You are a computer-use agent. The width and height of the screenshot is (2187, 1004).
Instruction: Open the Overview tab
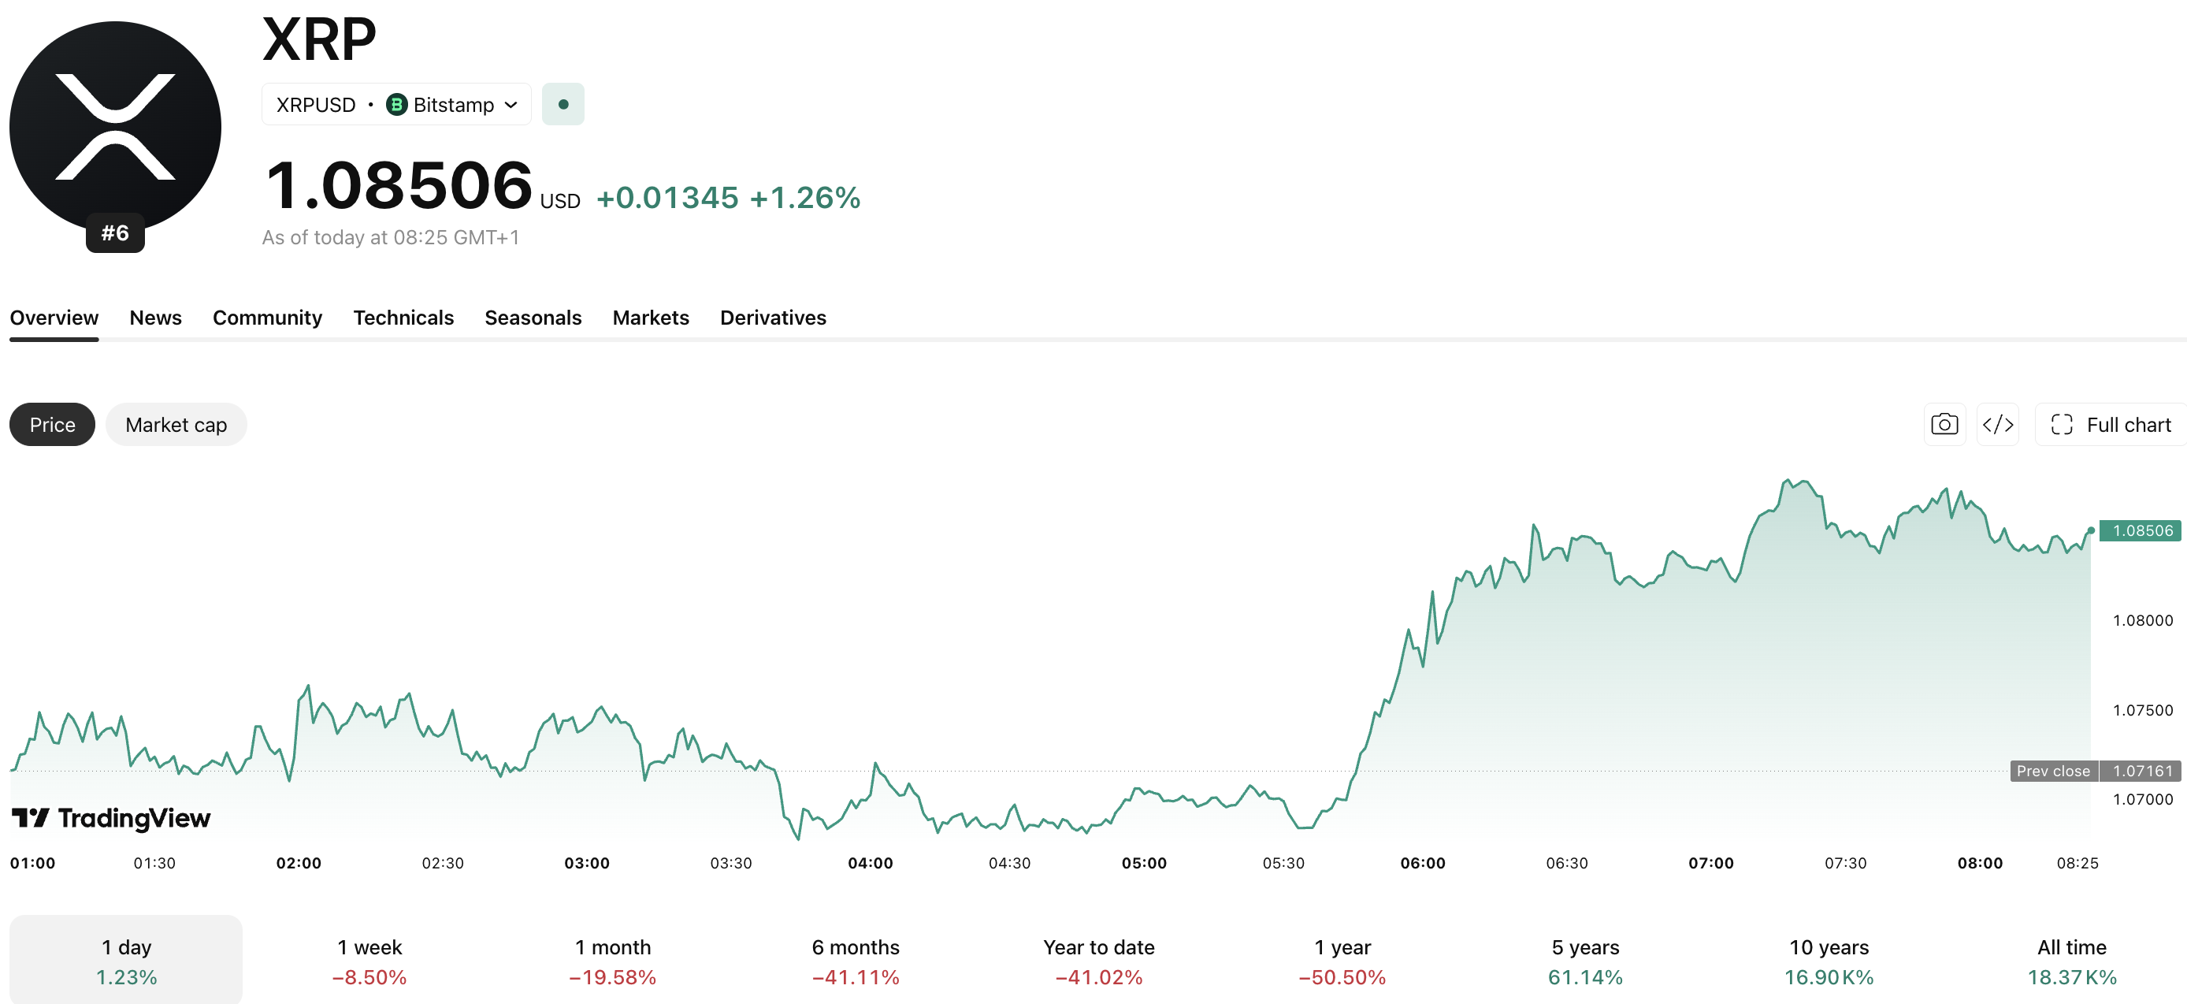point(54,318)
